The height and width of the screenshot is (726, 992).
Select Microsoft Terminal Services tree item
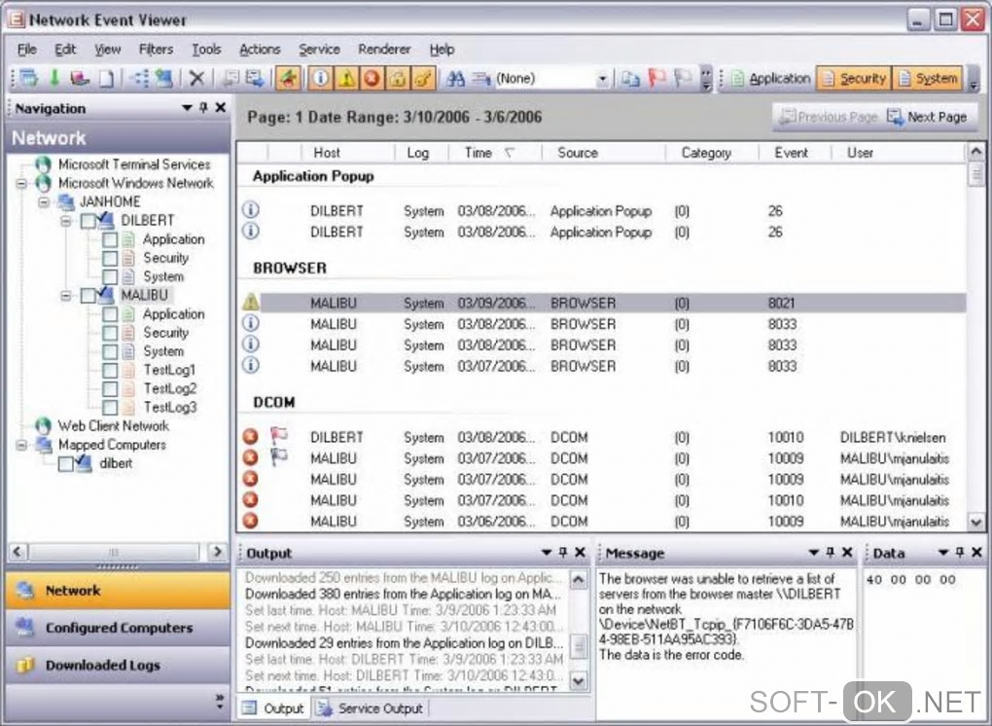134,164
